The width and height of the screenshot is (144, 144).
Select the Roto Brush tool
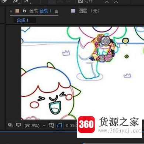(16, 1)
